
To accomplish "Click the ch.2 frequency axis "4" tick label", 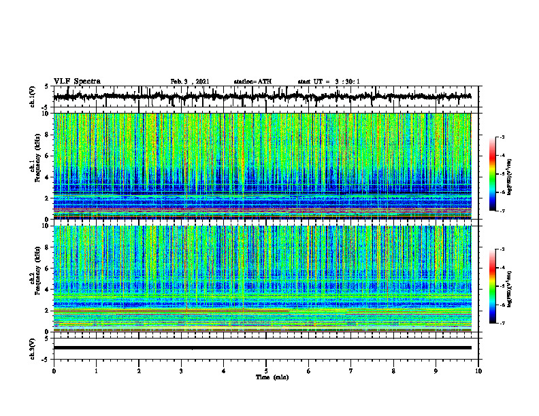I will (x=48, y=290).
